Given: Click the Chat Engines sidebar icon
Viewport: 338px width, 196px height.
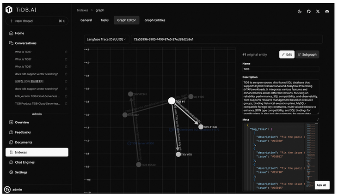Looking at the screenshot, I should pos(11,162).
